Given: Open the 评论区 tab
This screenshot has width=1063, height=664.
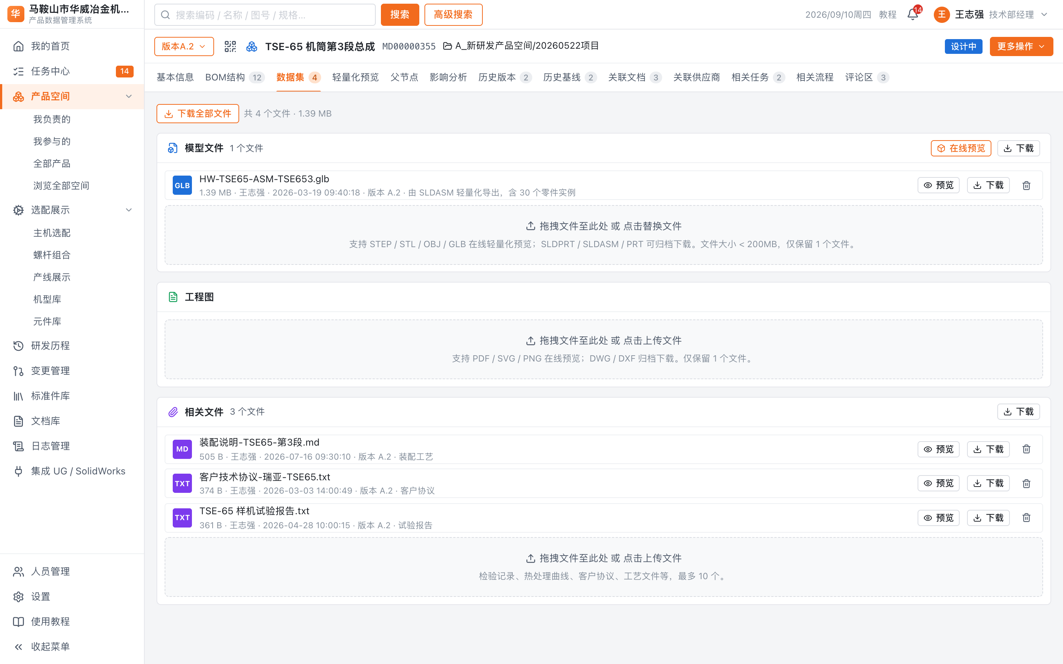Looking at the screenshot, I should click(x=867, y=77).
